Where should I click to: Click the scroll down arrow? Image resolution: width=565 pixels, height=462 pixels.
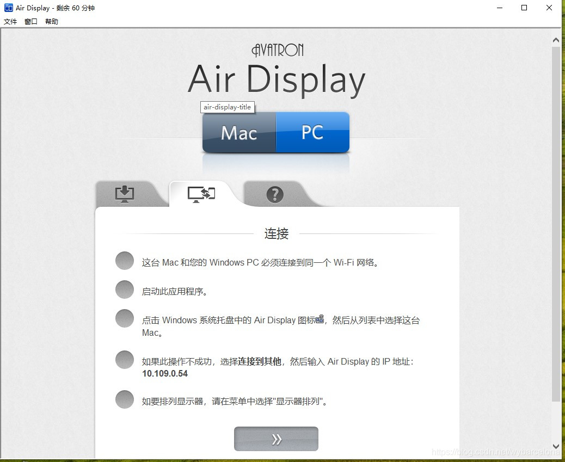[556, 447]
